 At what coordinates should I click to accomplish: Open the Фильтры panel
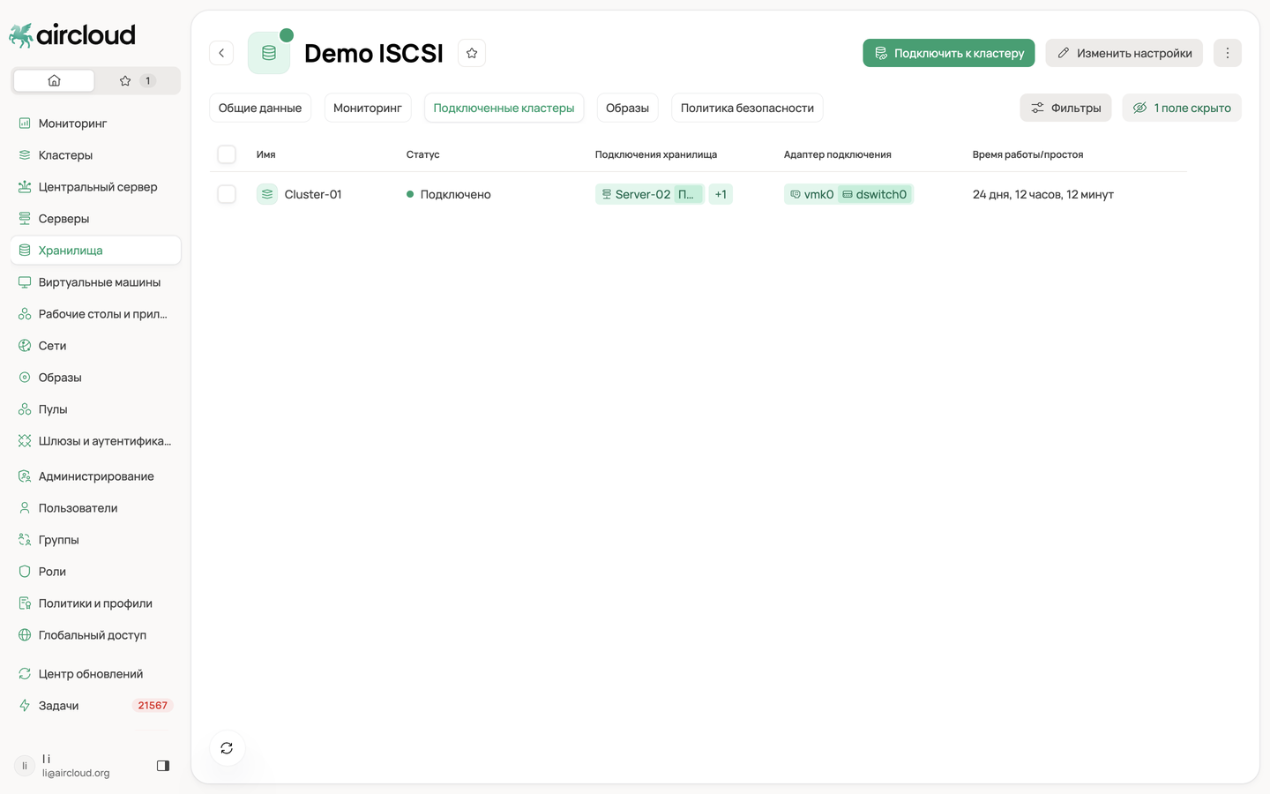click(1065, 108)
